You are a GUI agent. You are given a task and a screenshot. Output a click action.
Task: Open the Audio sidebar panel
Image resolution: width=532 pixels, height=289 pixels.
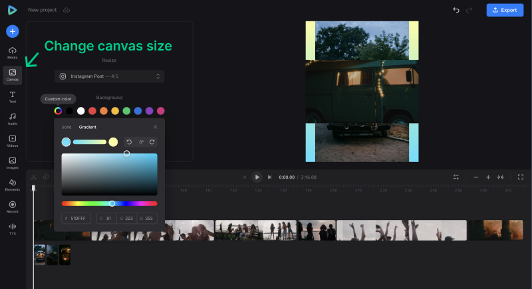(13, 119)
